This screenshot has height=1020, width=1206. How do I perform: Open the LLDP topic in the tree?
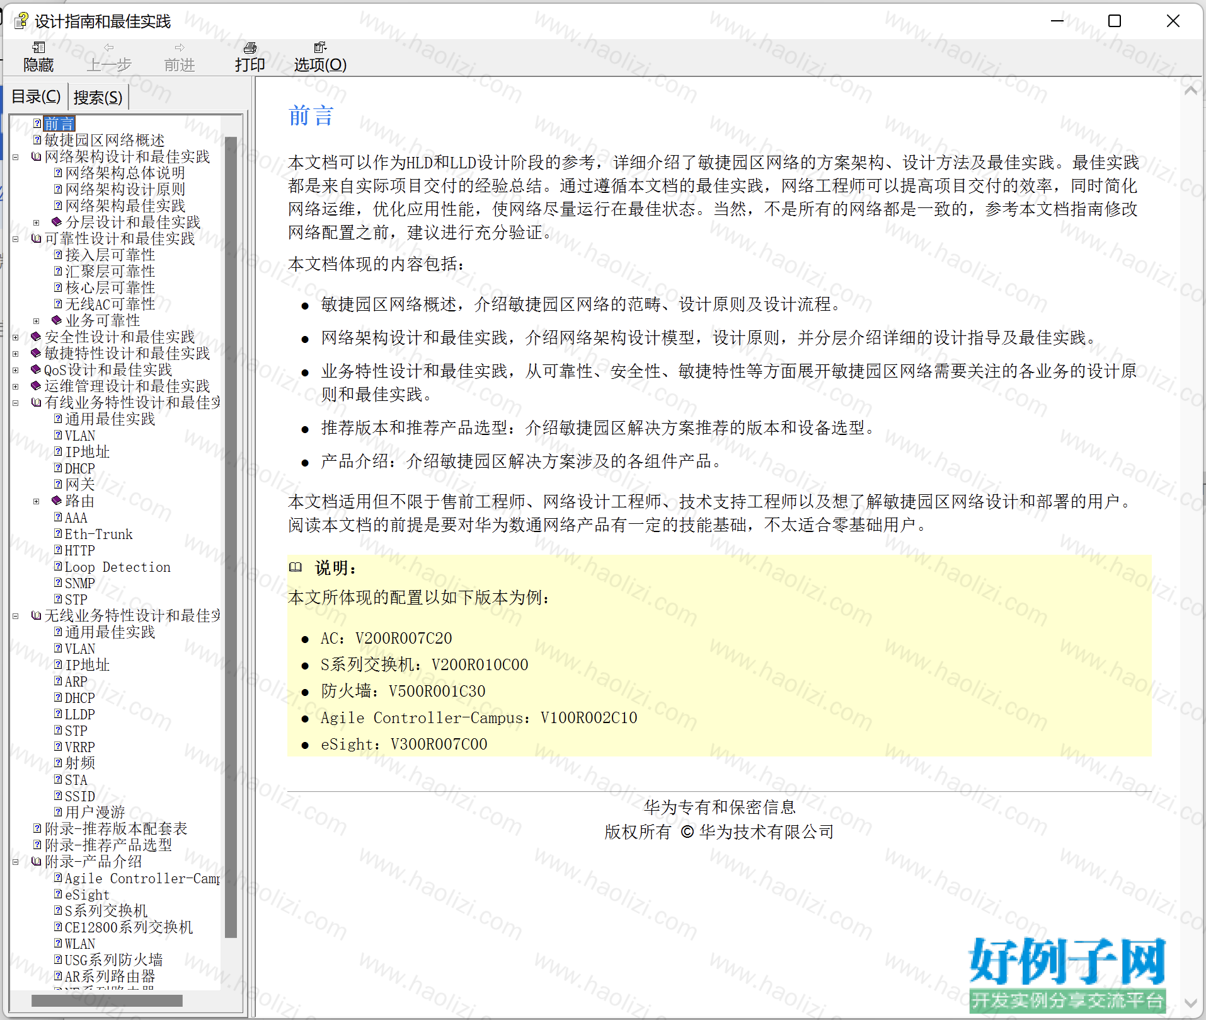pos(80,714)
